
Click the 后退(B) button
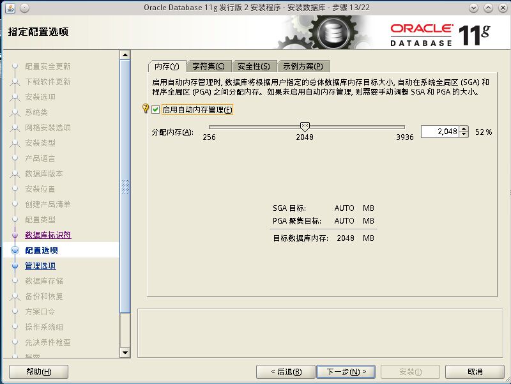(x=286, y=372)
